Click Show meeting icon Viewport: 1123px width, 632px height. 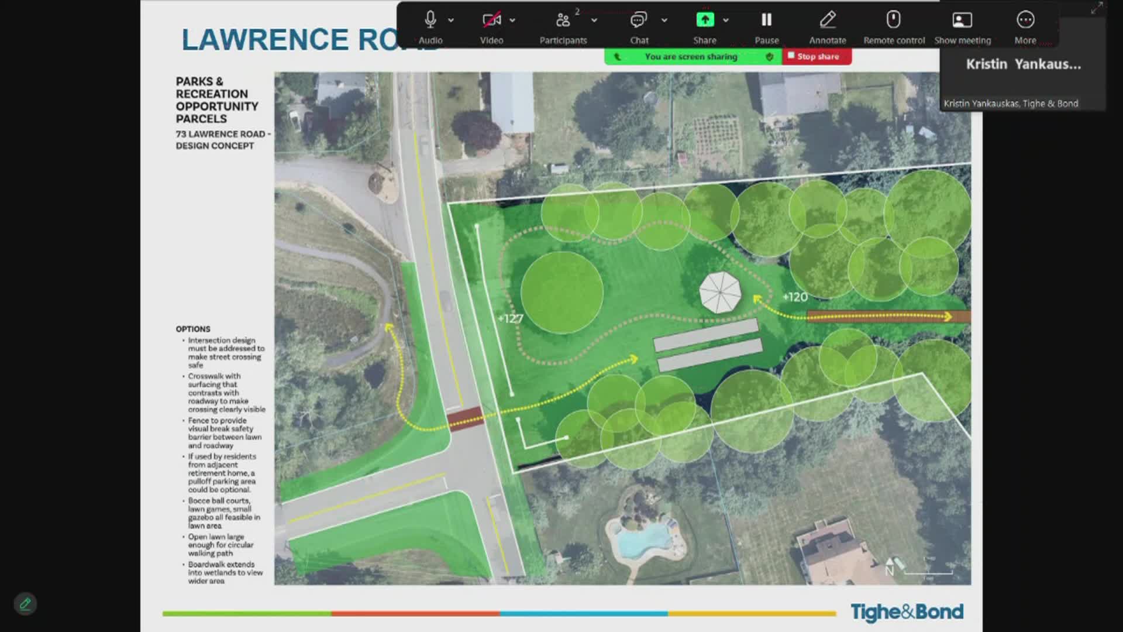pos(962,20)
